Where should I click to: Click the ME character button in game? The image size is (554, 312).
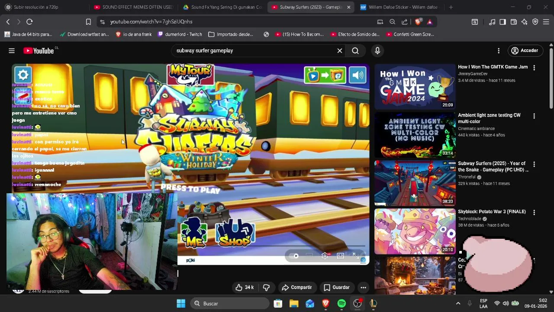[x=194, y=232]
